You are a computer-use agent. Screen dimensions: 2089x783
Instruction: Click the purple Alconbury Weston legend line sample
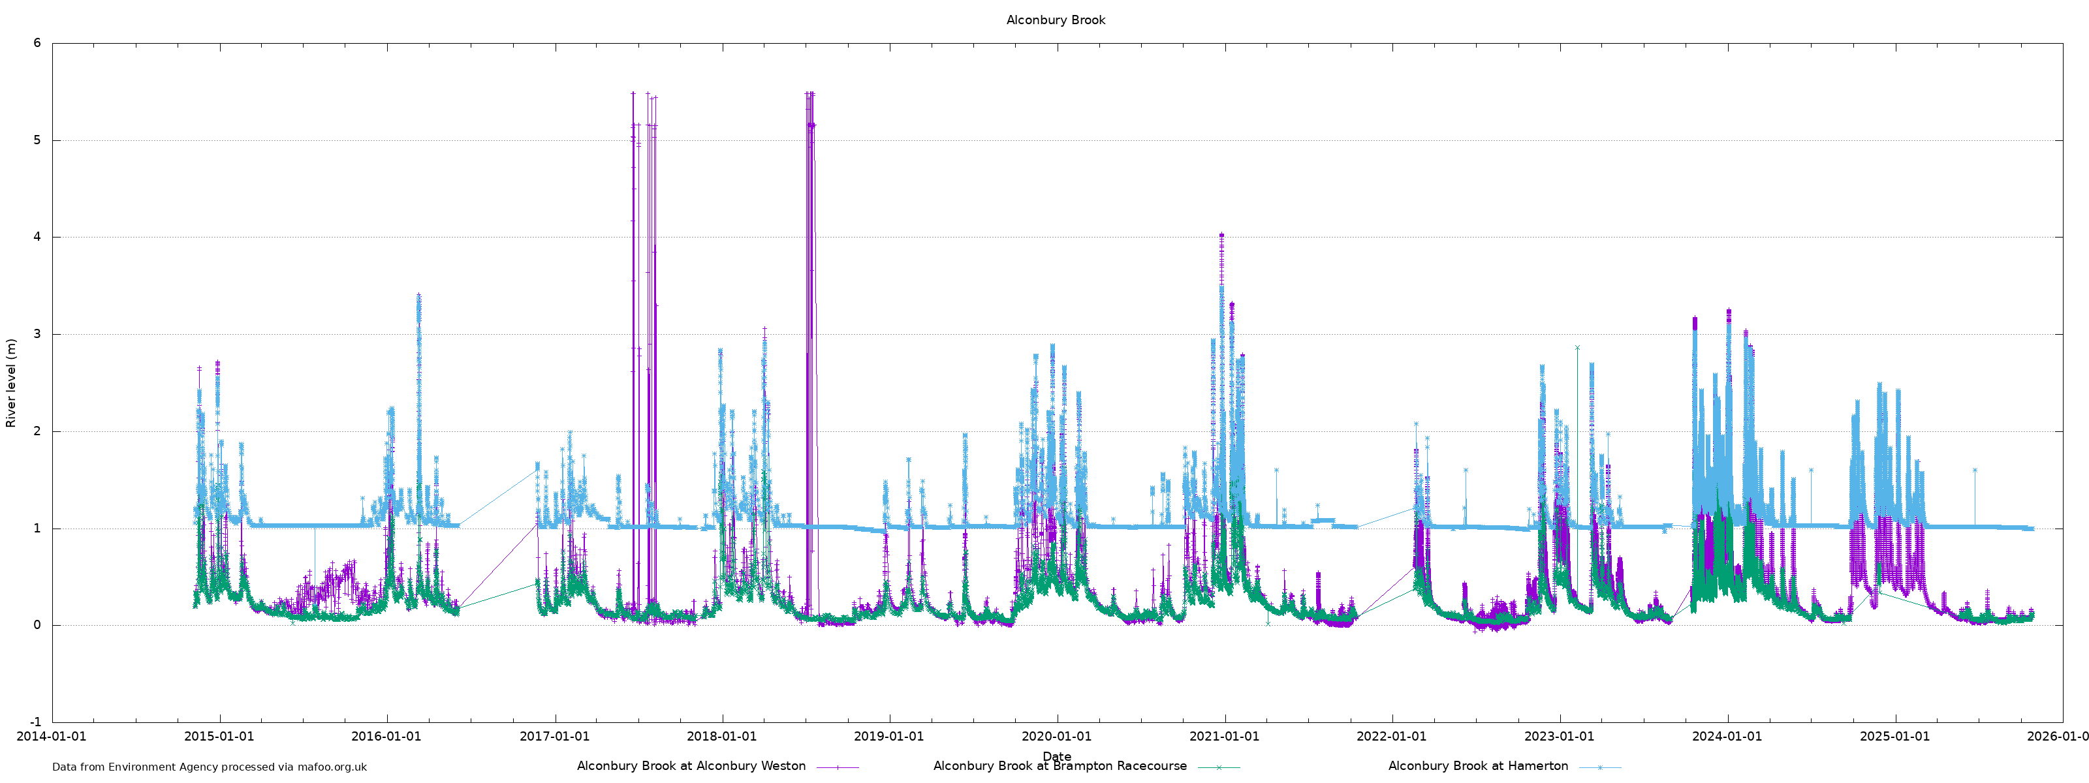(837, 767)
